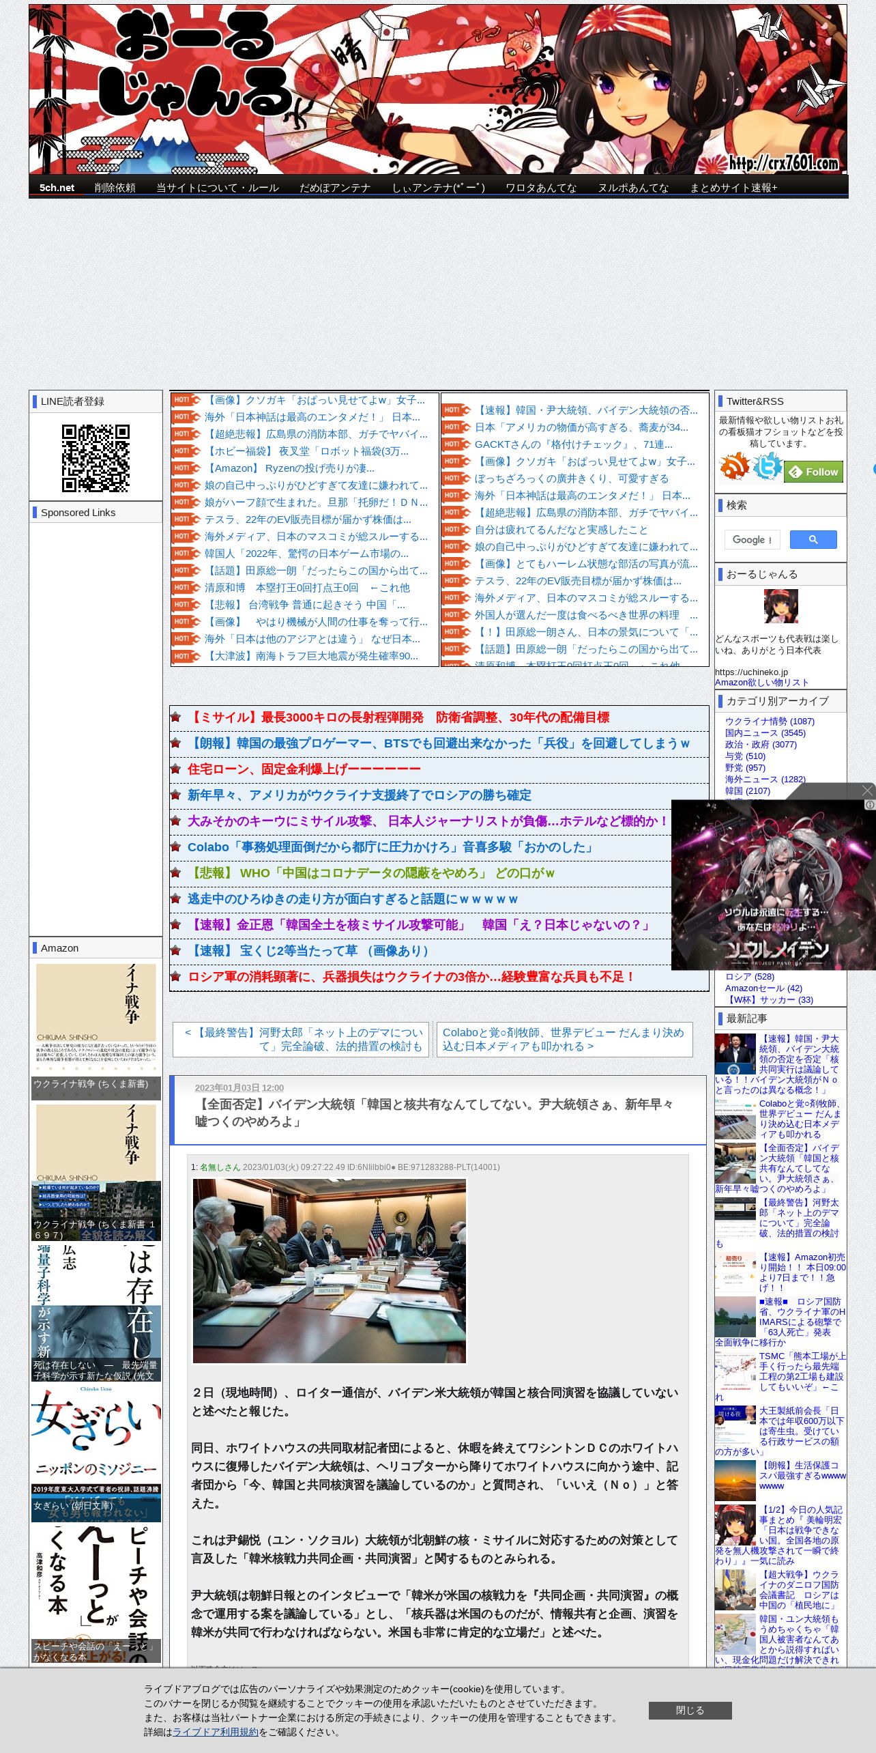Open the 削除依頼 menu item

point(115,188)
